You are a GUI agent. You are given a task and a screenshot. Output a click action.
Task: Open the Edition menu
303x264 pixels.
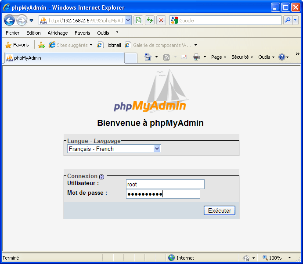tap(33, 33)
